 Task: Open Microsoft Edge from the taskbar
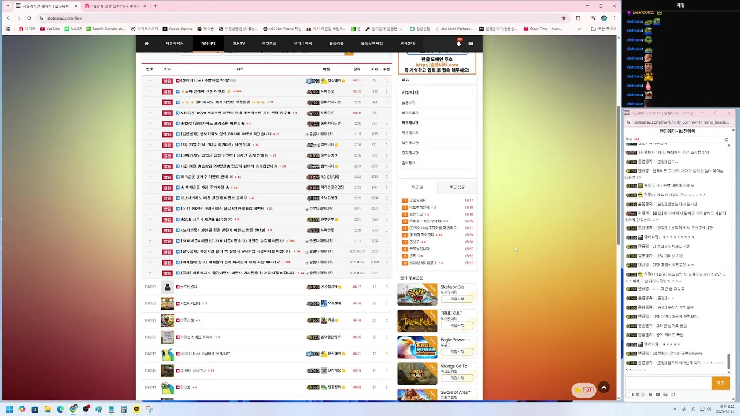60,409
